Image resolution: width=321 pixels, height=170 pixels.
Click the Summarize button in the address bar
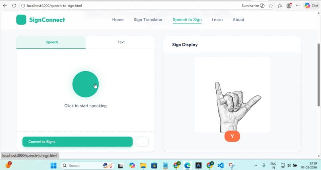tap(253, 6)
